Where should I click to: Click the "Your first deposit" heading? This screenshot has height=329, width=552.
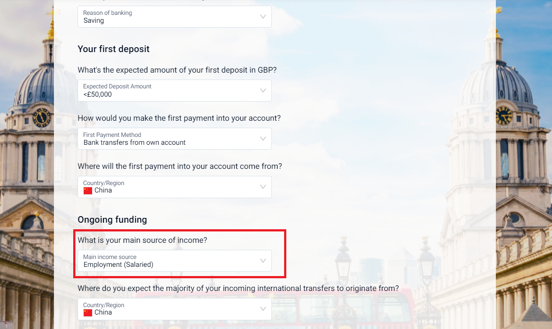click(x=114, y=49)
